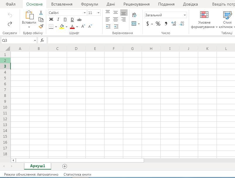Apply yellow fill color

tap(62, 27)
